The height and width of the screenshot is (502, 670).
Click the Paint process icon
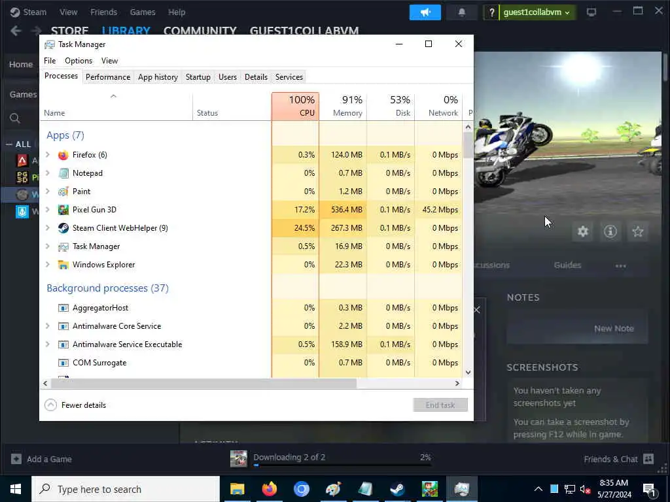(x=63, y=192)
